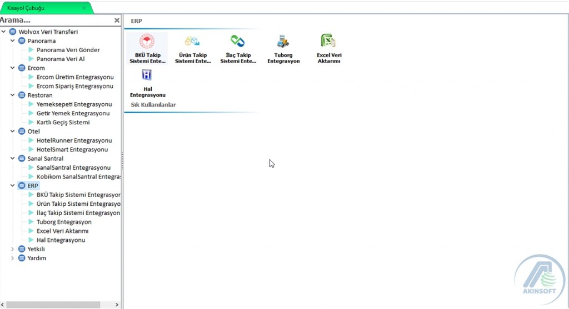Click arrow icon beside Panorama Veri Gönder
Viewport: 569px width, 309px height.
click(x=31, y=50)
